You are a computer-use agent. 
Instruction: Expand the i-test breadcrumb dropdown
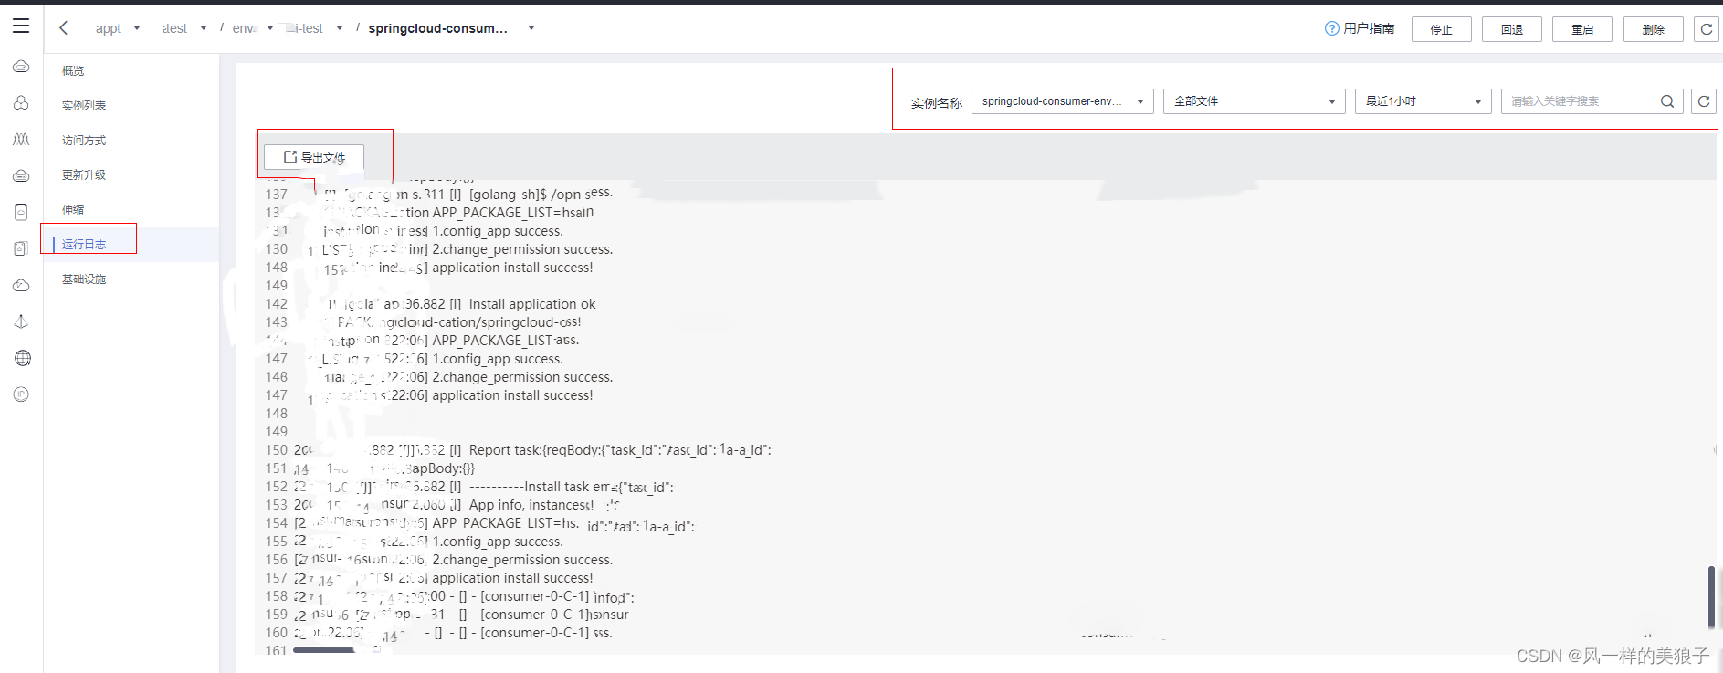click(340, 28)
